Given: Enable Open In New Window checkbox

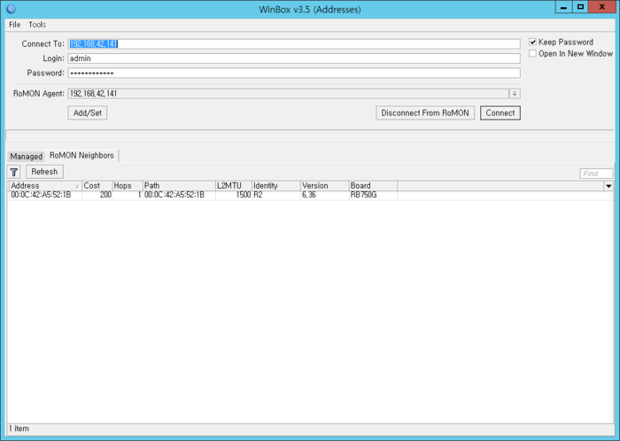Looking at the screenshot, I should 532,53.
